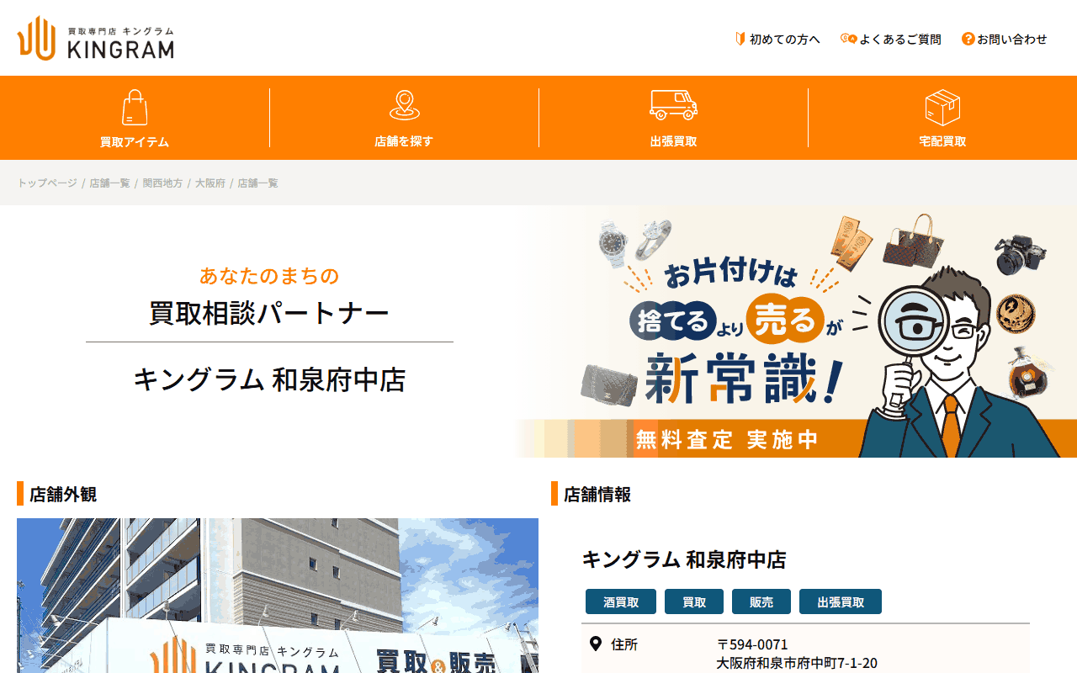This screenshot has width=1077, height=673.
Task: Open the 出張買取 menu item in orange bar
Action: coord(673,118)
